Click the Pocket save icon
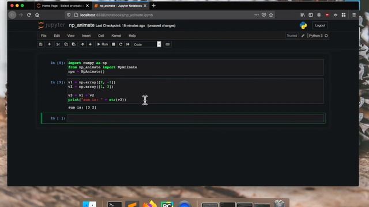 (264, 15)
